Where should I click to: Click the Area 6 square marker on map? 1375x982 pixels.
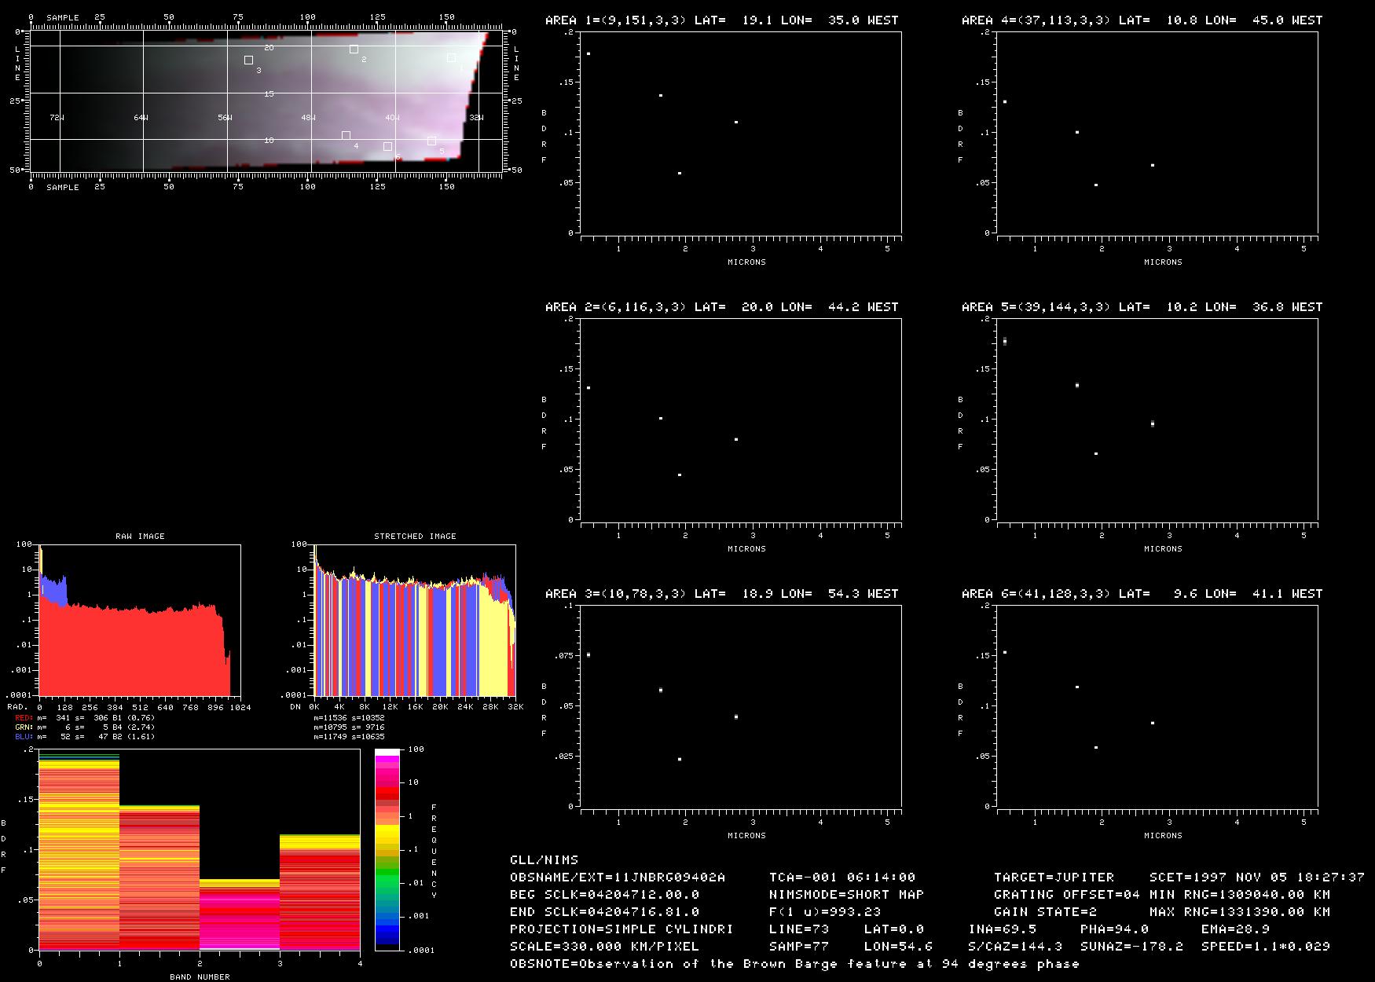(387, 146)
